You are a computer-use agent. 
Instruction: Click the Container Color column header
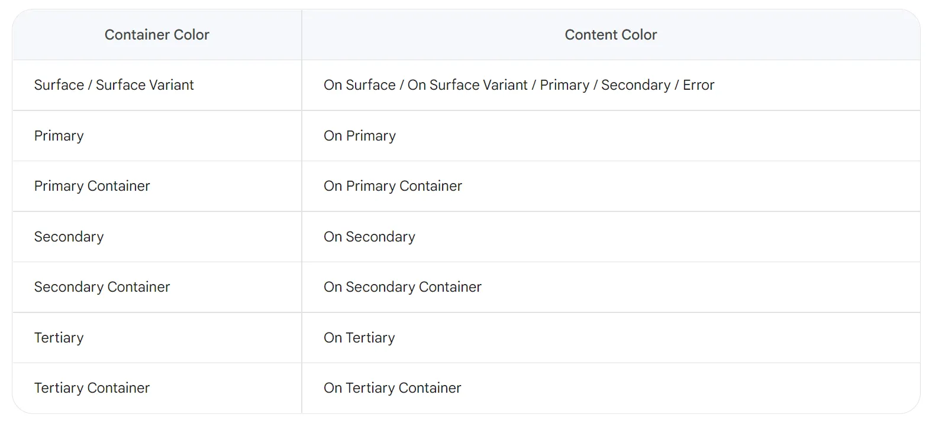click(x=157, y=35)
